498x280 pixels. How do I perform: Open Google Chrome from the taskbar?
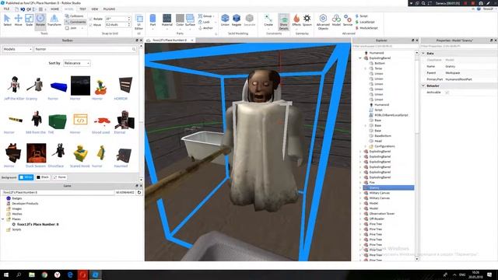(44, 275)
